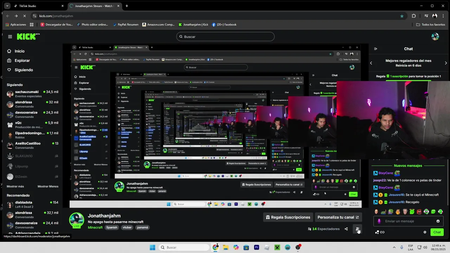The width and height of the screenshot is (450, 253).
Task: Open Jonathanjahm | Kick bookmark
Action: pos(193,25)
